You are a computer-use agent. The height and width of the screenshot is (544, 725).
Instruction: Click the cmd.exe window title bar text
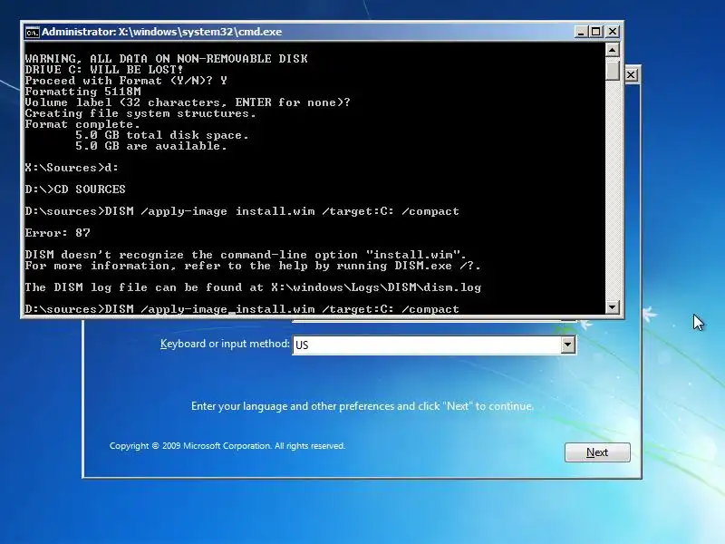pyautogui.click(x=162, y=32)
